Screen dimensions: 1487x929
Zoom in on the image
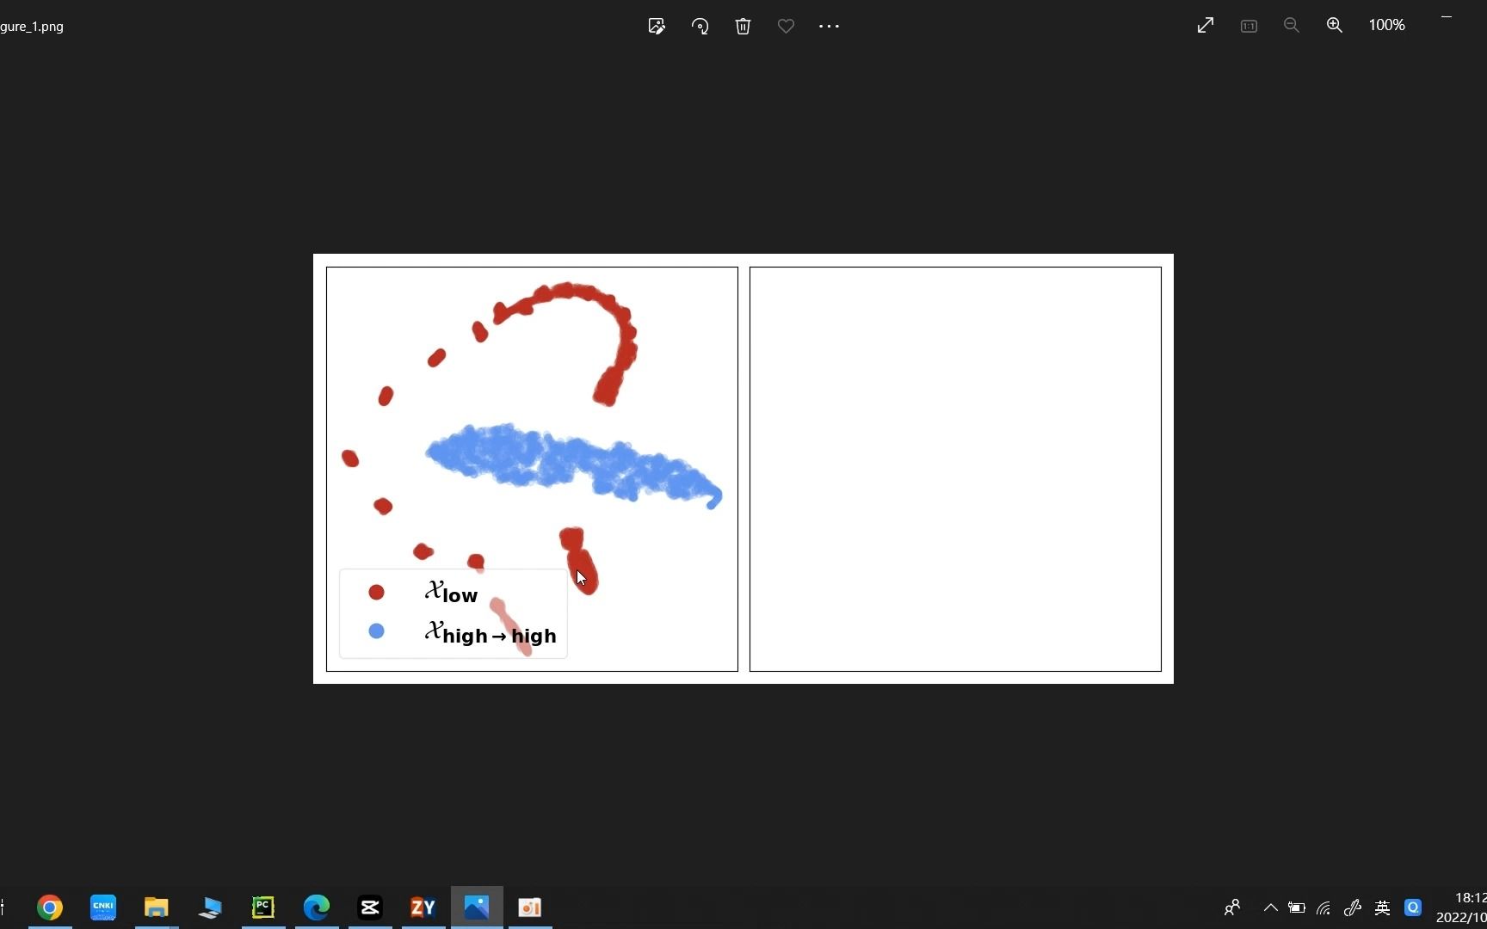click(x=1335, y=26)
